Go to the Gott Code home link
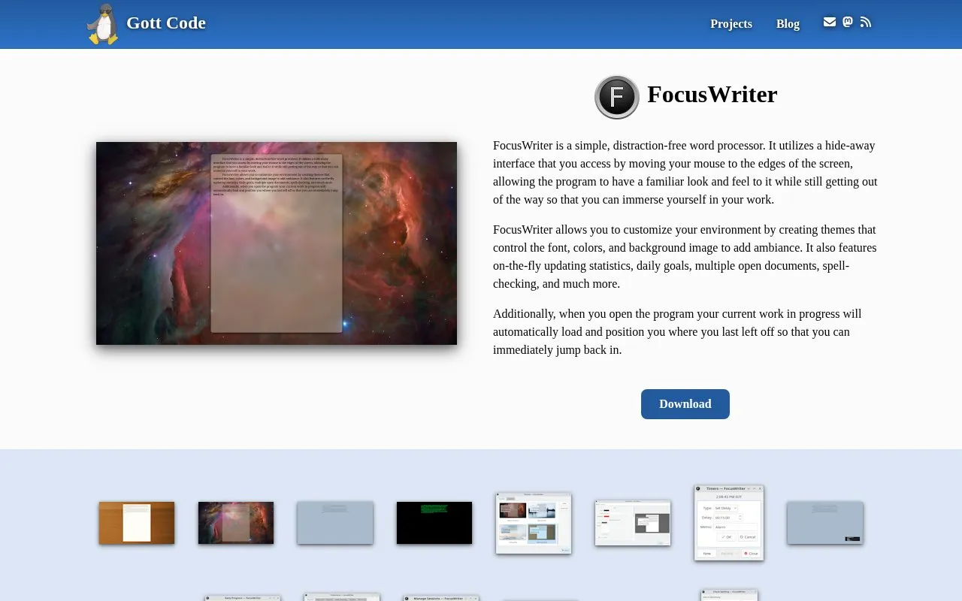The height and width of the screenshot is (601, 962). (166, 23)
